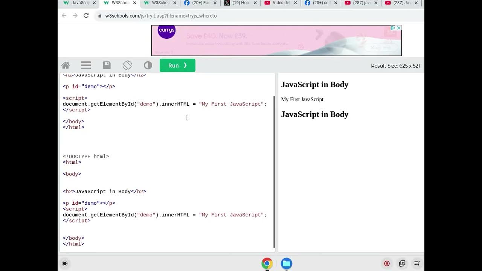The image size is (482, 271).
Task: Close the X (19) Home tab
Action: (255, 3)
